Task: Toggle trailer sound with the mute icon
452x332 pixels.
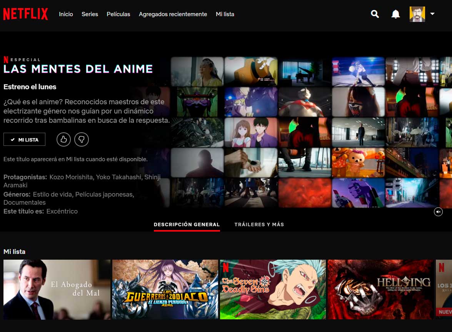Action: [x=438, y=212]
